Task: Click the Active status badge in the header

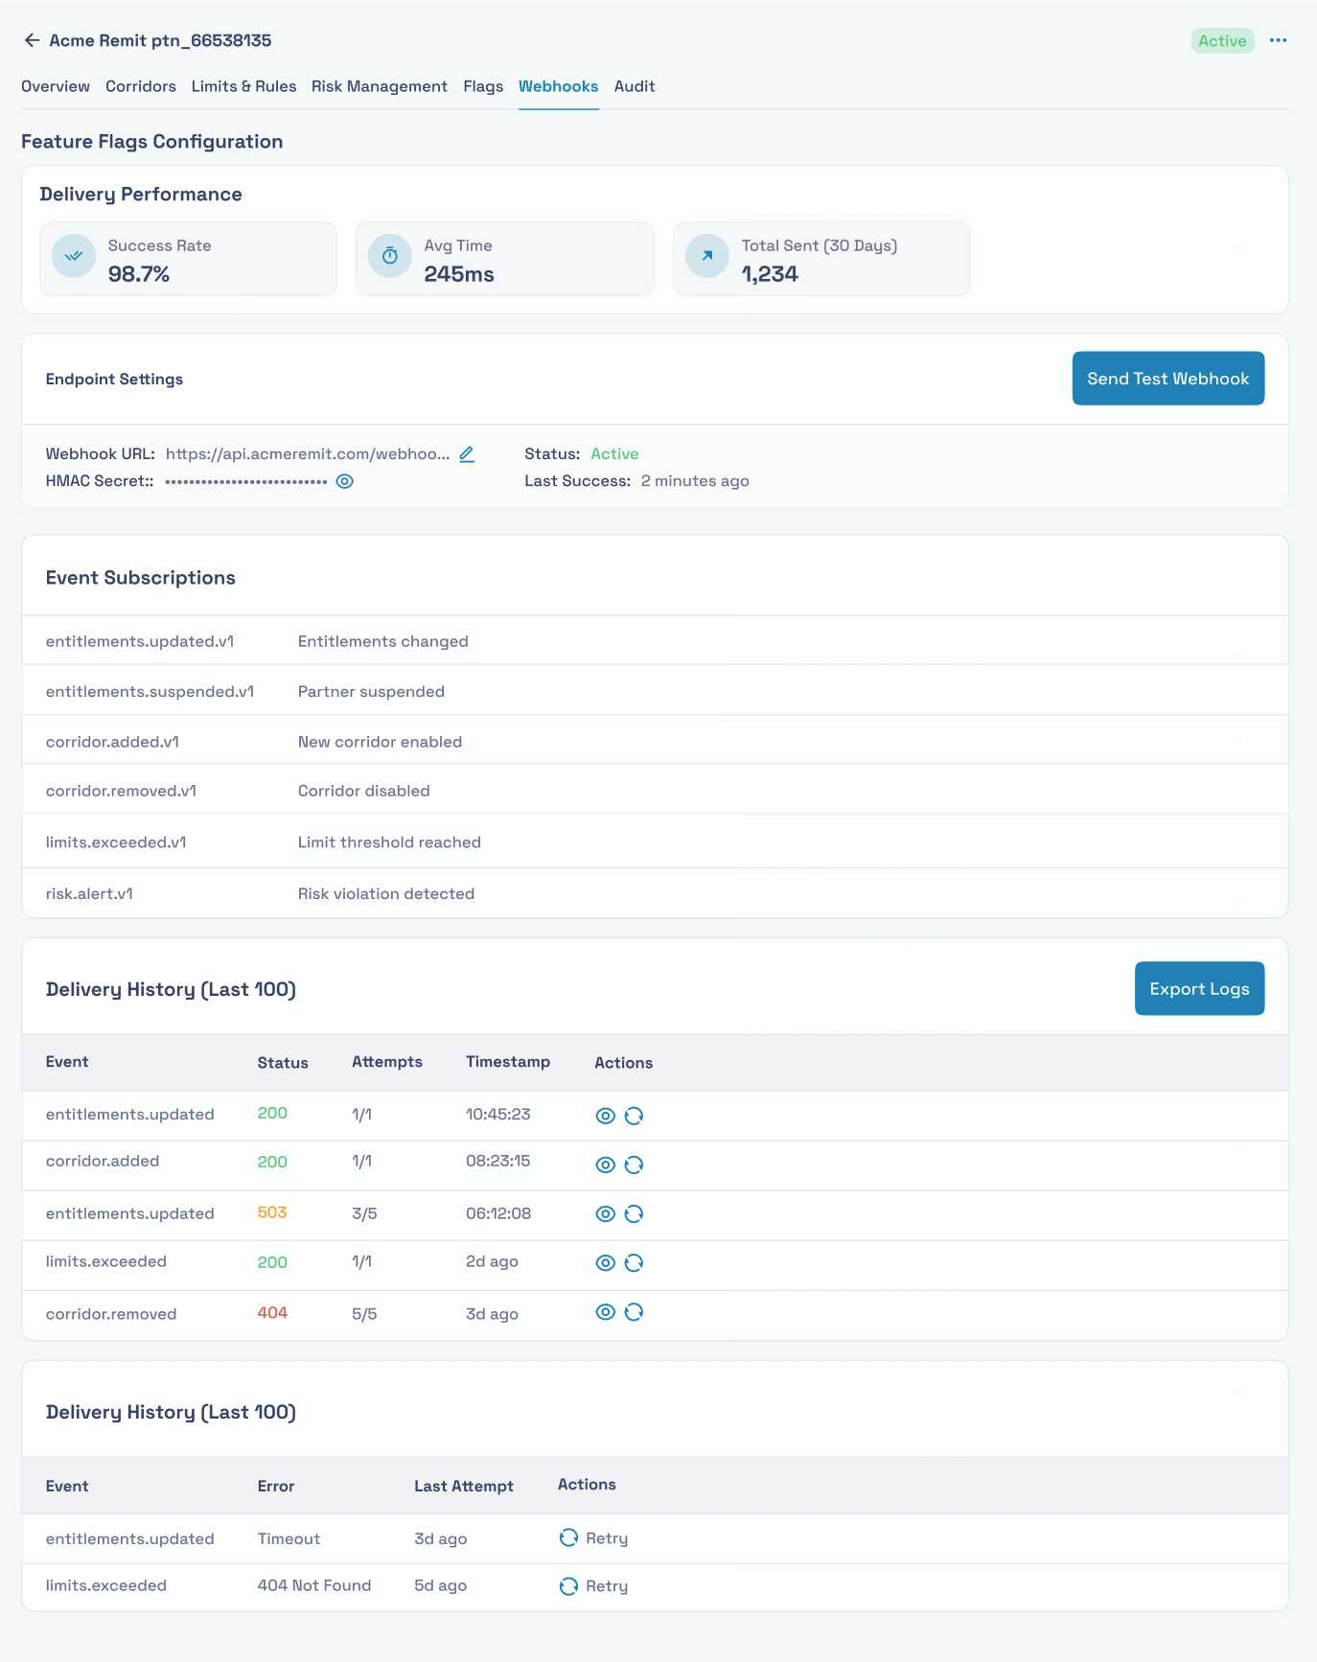Action: [1222, 40]
